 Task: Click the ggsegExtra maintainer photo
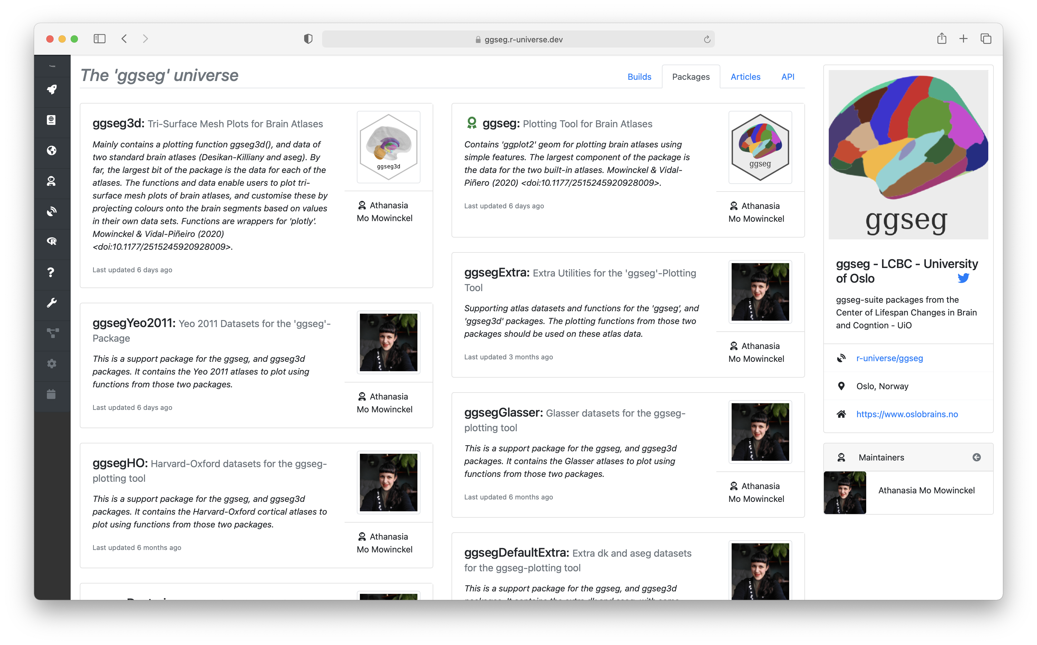(x=760, y=292)
